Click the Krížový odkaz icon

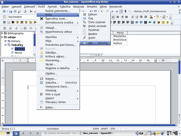point(42,57)
